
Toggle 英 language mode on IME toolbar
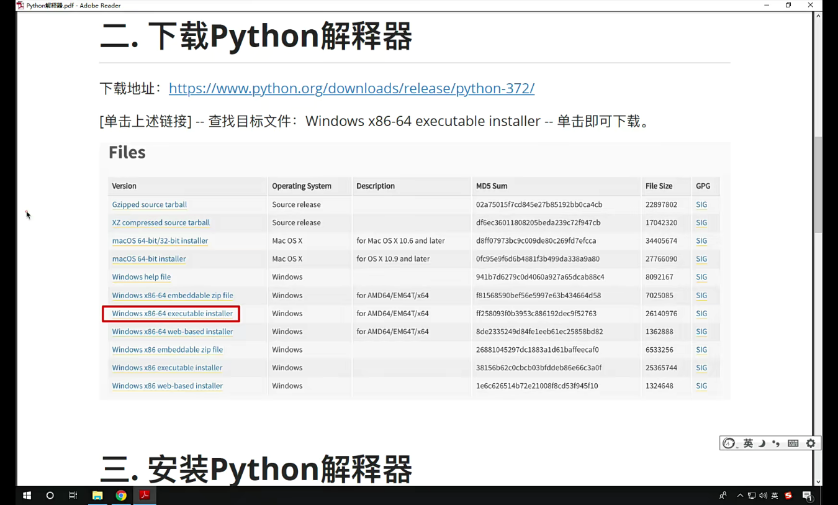[748, 443]
